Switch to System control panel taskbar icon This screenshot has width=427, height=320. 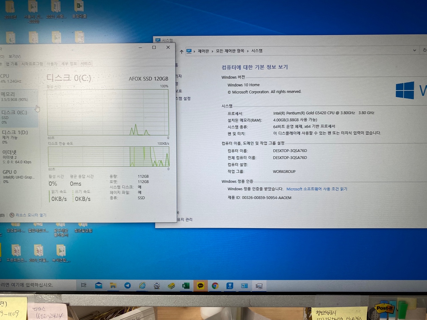click(x=245, y=286)
